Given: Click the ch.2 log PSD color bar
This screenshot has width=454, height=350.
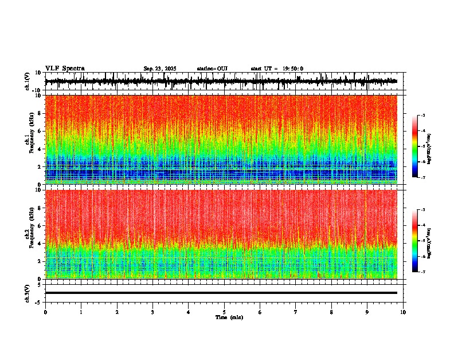Looking at the screenshot, I should [x=415, y=241].
